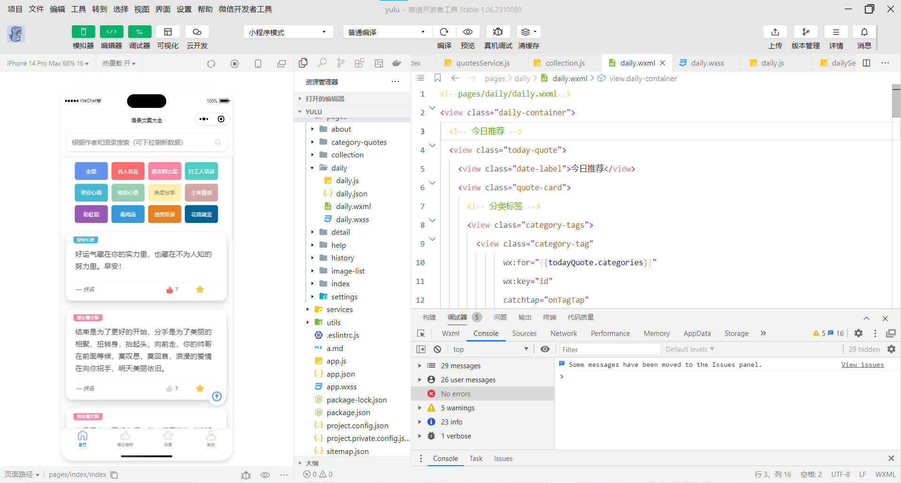Open the explorer files icon

point(303,63)
